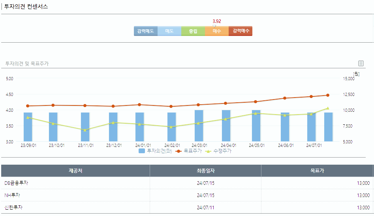Click the 24/01/01 x-axis label
Image resolution: width=374 pixels, height=216 pixels.
(x=143, y=145)
